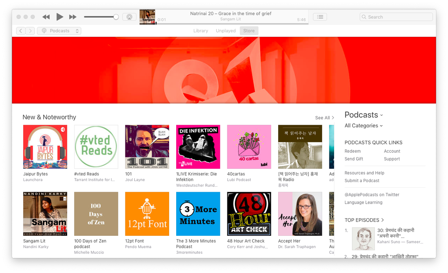The image size is (448, 273).
Task: Skip forward to next track
Action: [x=73, y=17]
